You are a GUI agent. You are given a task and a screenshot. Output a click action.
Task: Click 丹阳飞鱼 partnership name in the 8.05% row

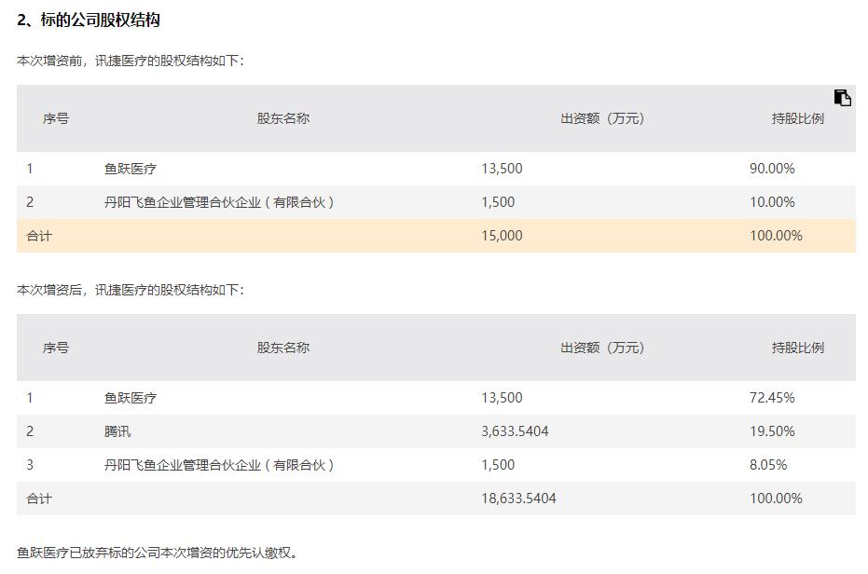coord(219,465)
